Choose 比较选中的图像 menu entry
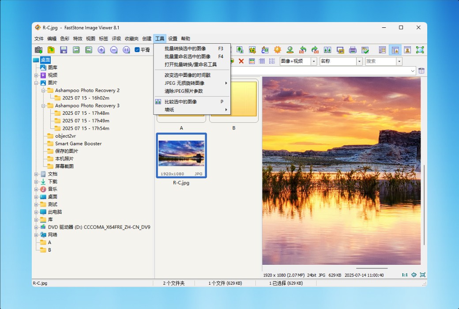The height and width of the screenshot is (309, 459). [192, 102]
